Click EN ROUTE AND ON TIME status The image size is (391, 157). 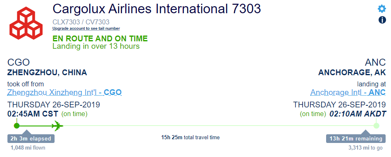click(100, 38)
